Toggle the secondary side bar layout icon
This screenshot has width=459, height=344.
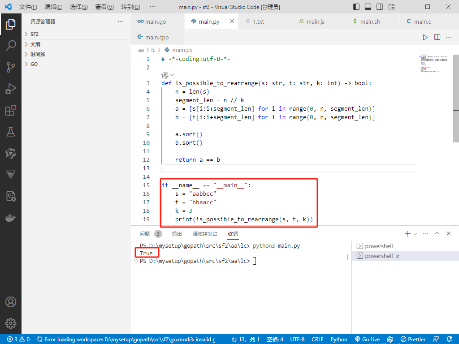(x=380, y=7)
